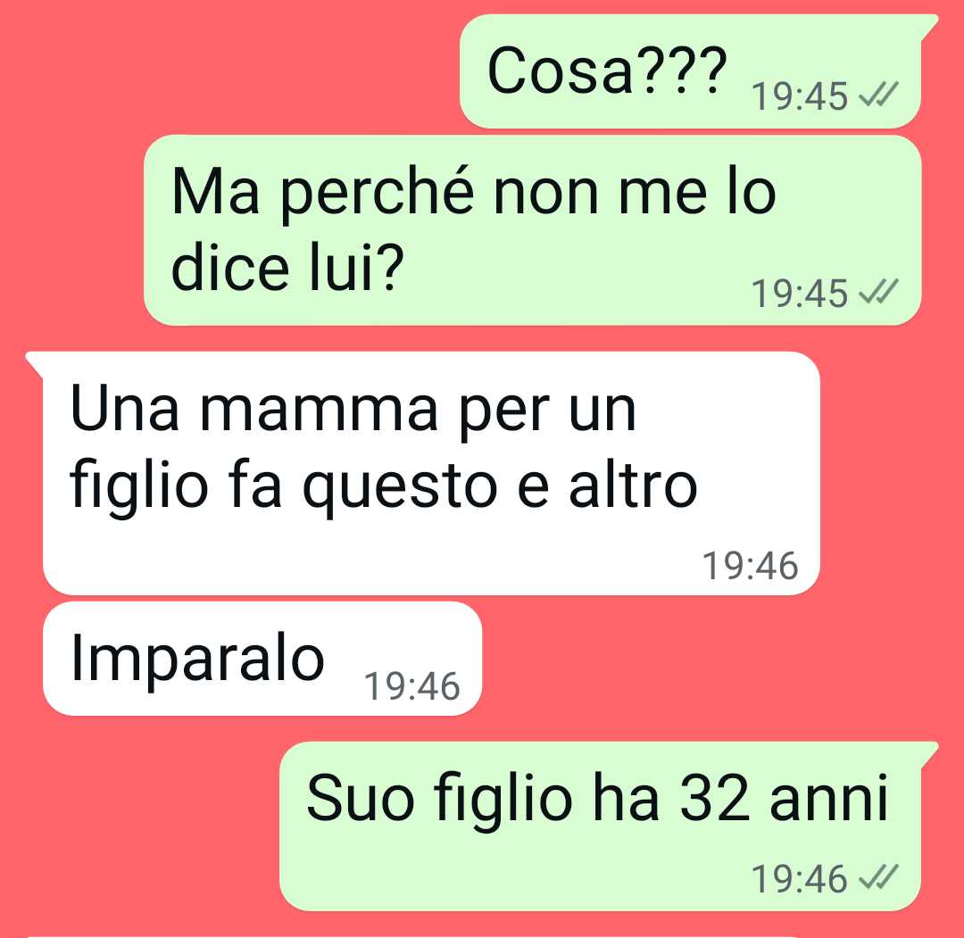964x938 pixels.
Task: Select the "Una mamma per un figlio" message
Action: pos(432,473)
